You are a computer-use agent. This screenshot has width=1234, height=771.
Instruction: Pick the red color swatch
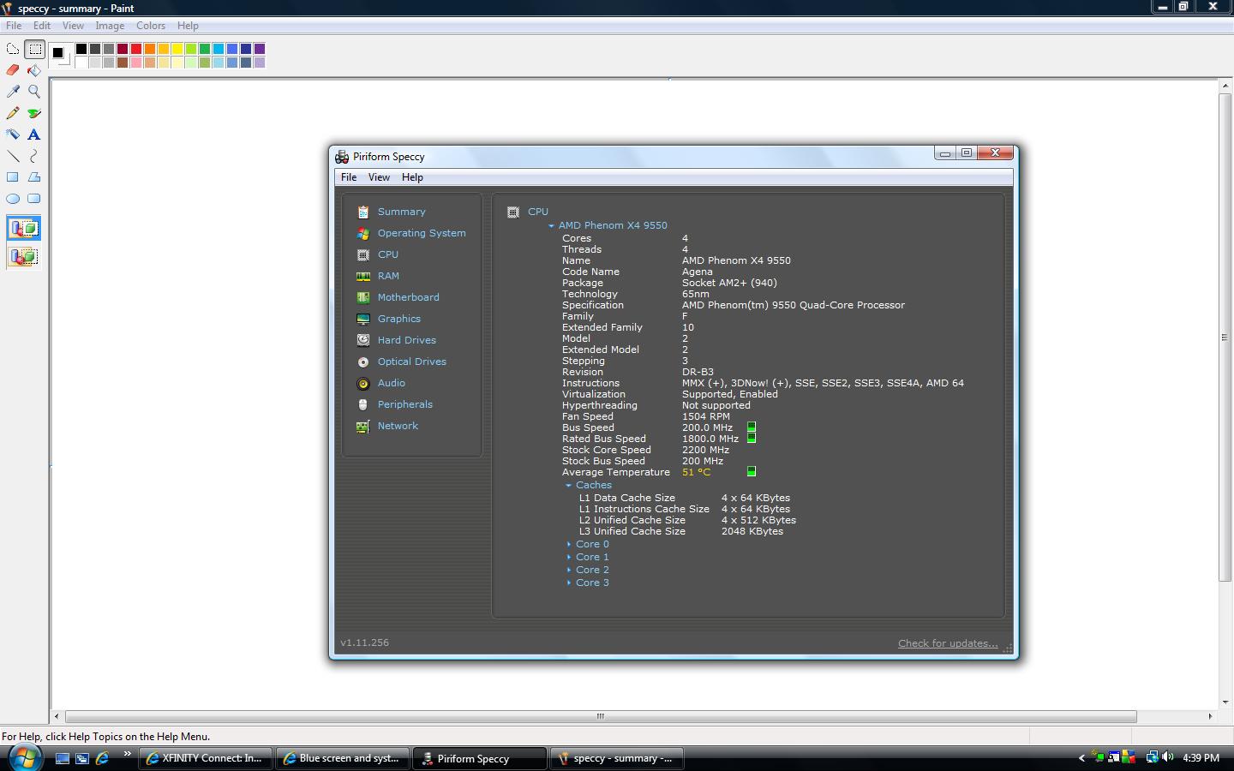click(x=136, y=49)
